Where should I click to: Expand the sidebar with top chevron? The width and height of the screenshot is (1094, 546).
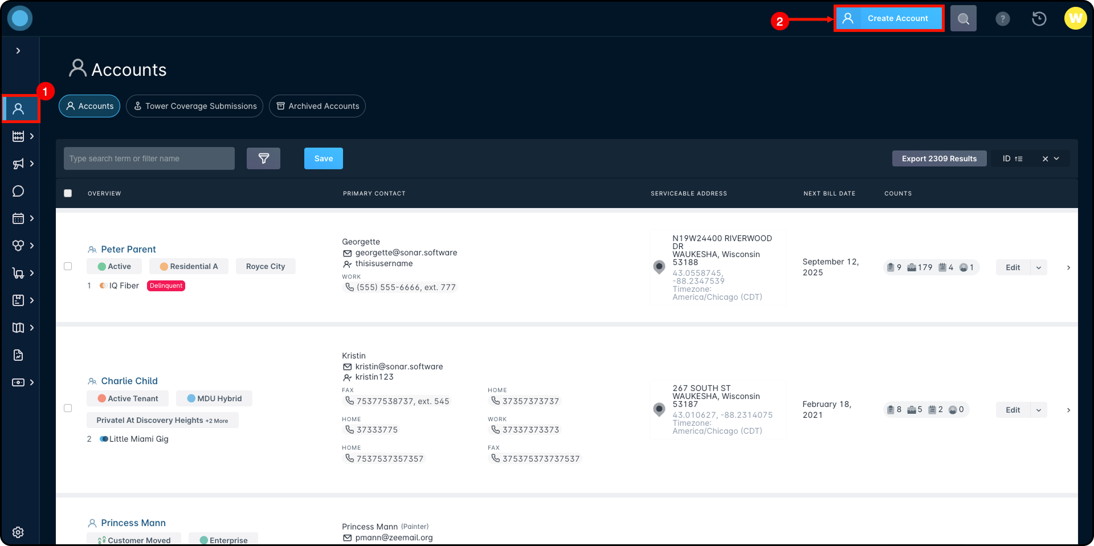click(18, 51)
